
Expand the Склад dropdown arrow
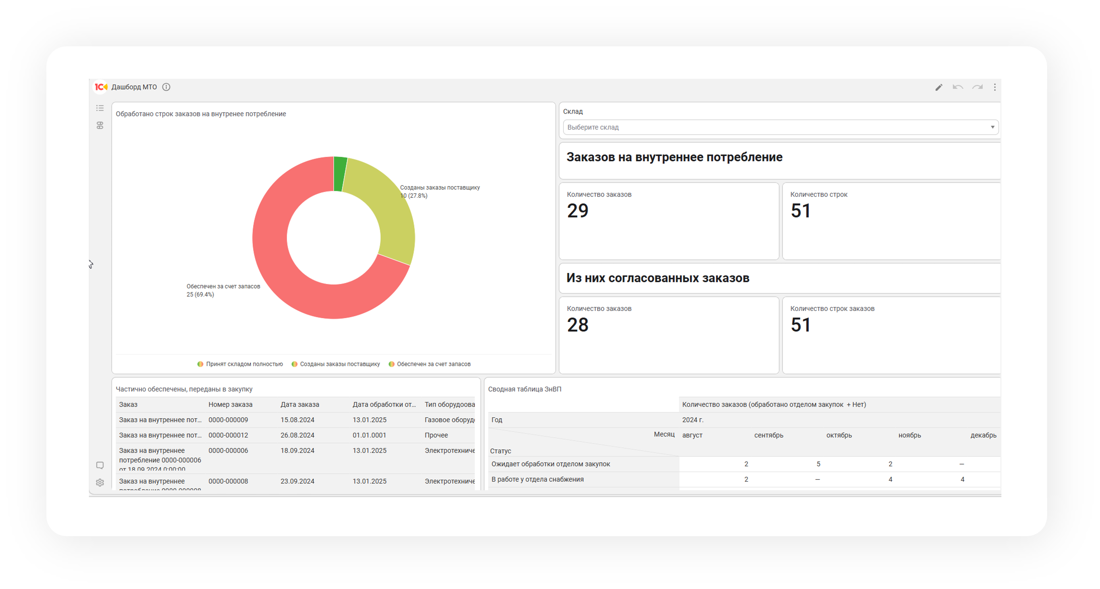pos(992,127)
